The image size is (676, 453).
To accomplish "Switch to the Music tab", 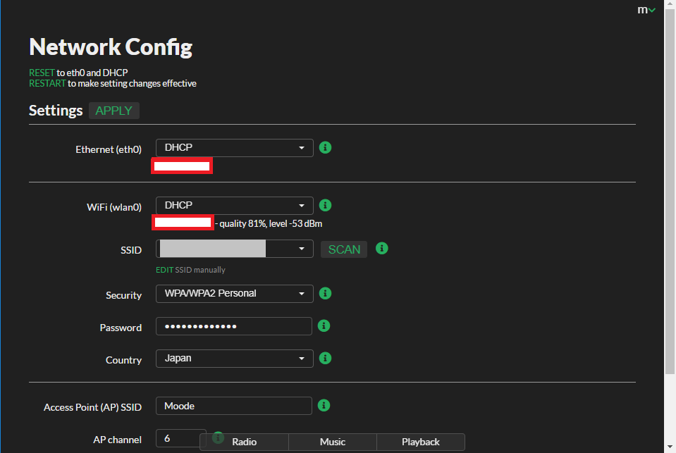I will pos(333,442).
